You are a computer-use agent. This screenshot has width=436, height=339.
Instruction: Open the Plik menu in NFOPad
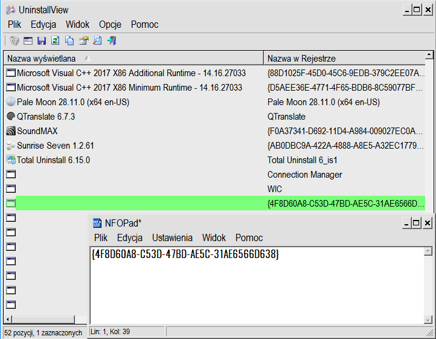click(101, 237)
